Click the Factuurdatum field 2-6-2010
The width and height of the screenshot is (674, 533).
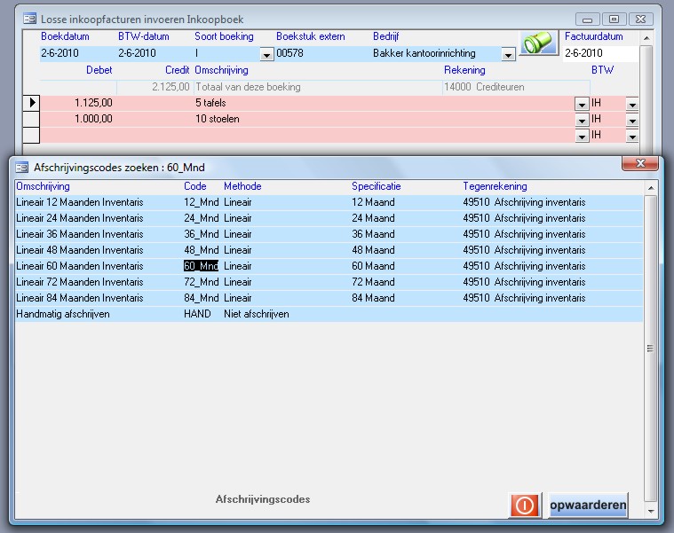click(600, 53)
